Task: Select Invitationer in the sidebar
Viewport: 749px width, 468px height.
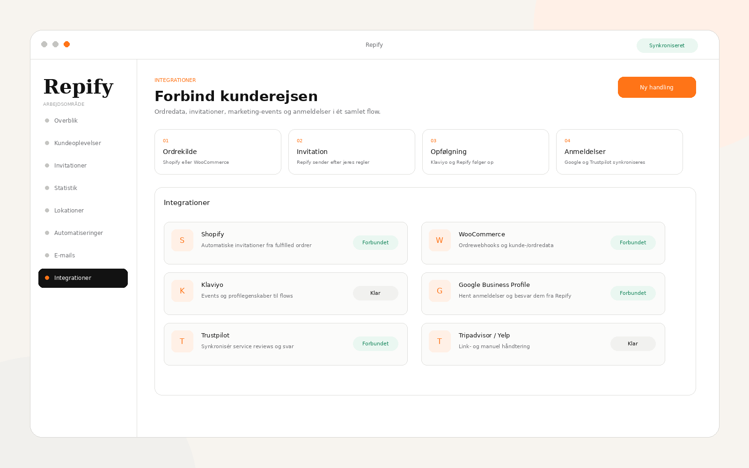Action: 83,166
